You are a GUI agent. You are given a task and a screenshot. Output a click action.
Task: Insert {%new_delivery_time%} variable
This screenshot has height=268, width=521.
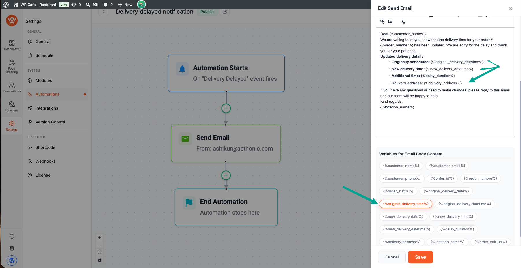point(453,217)
